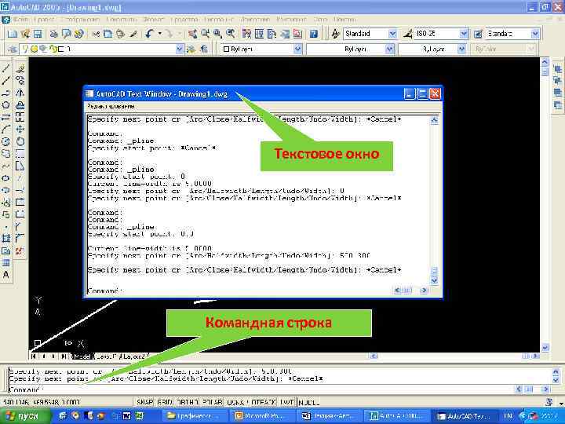The height and width of the screenshot is (424, 565).
Task: Toggle GRID display in status bar
Action: tap(164, 402)
